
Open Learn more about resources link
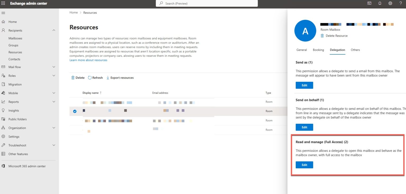click(88, 60)
